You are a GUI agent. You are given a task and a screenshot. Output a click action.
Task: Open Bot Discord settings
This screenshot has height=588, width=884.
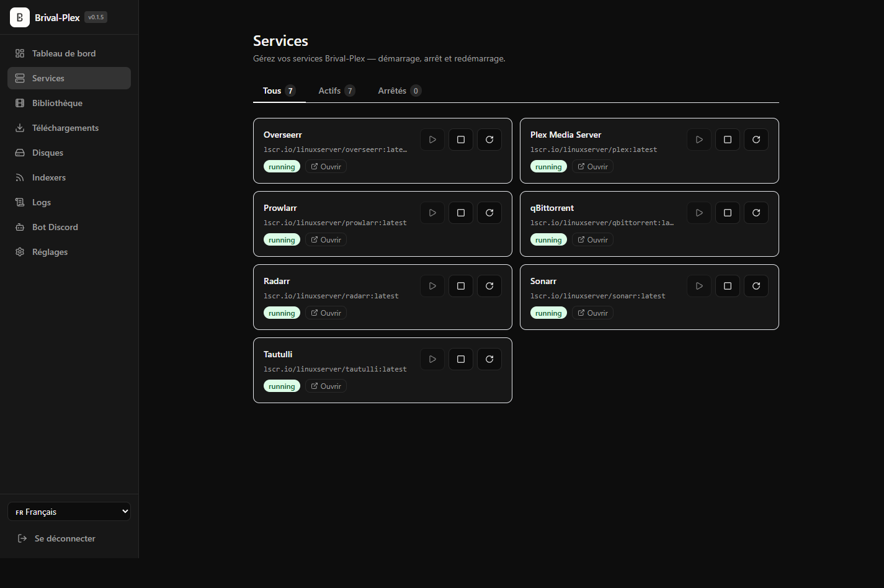(x=69, y=227)
